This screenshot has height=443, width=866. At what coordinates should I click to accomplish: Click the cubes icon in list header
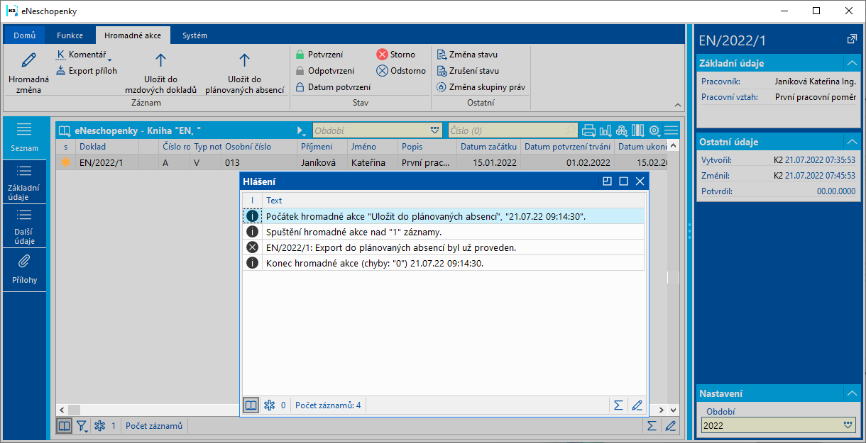tap(621, 130)
